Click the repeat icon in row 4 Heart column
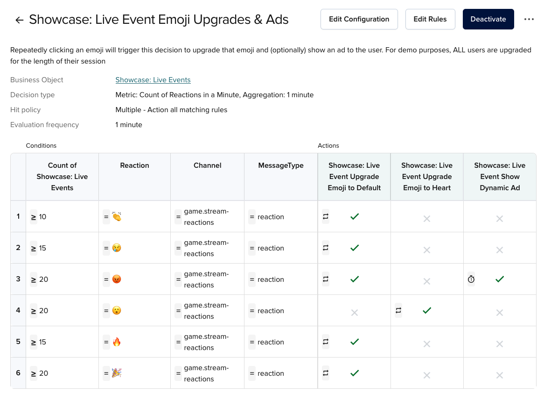 (398, 310)
